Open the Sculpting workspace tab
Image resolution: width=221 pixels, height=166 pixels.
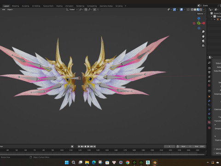coord(25,6)
